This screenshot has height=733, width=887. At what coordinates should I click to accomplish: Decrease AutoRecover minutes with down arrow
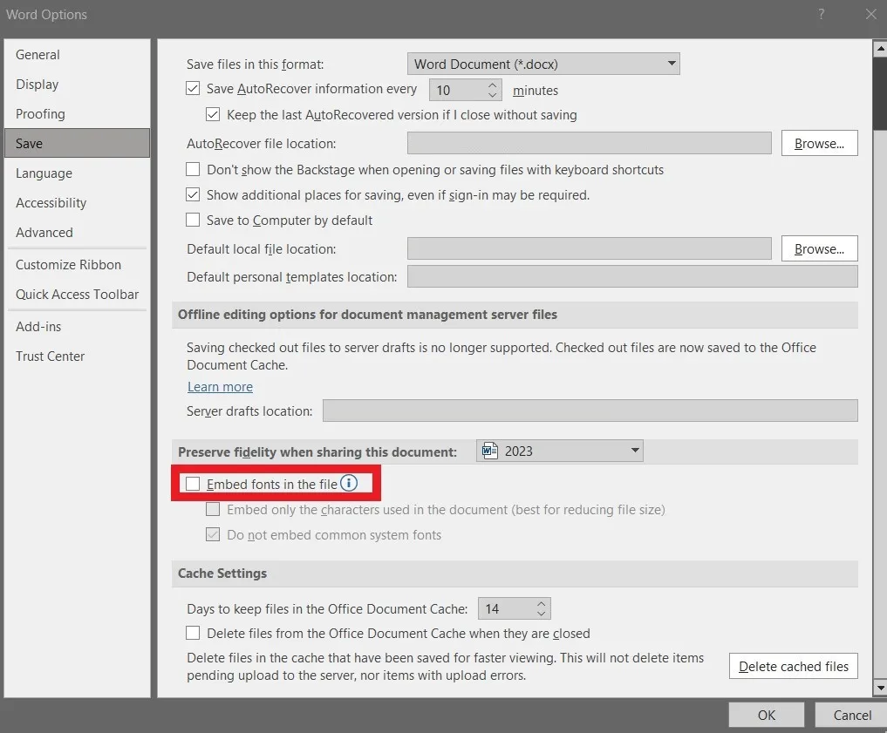coord(492,95)
